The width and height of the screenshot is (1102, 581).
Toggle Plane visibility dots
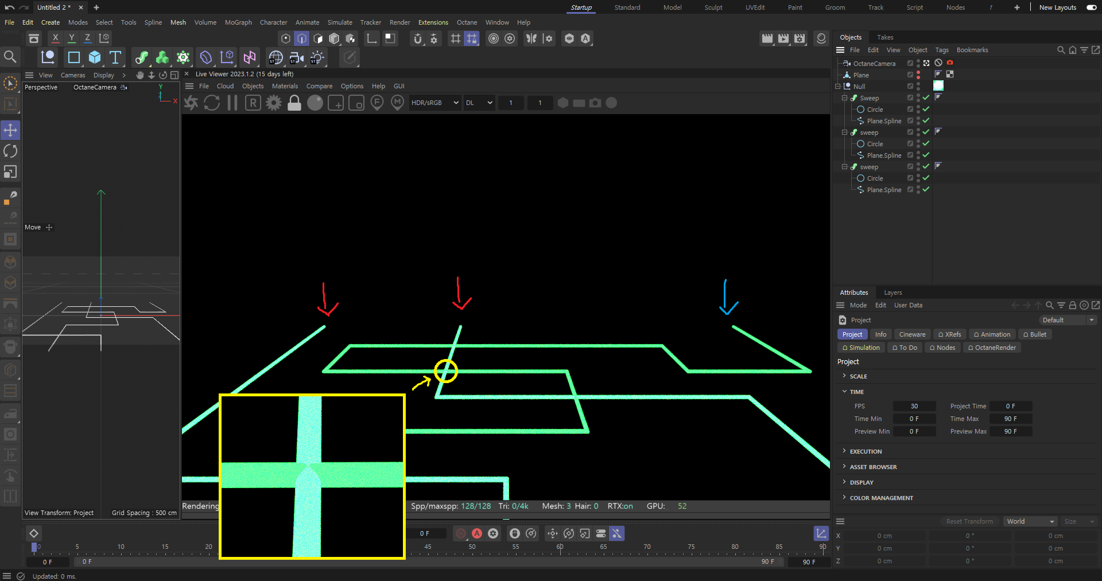click(x=918, y=75)
